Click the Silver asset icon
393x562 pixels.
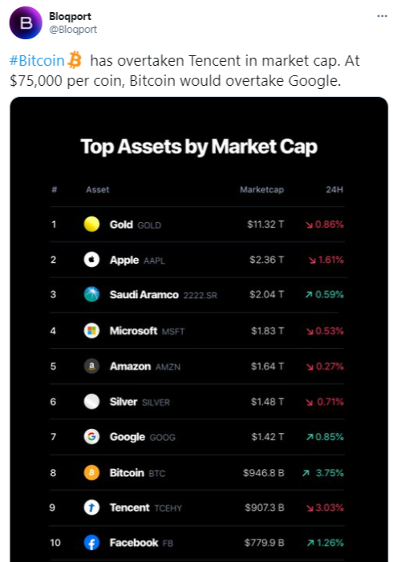(x=91, y=402)
